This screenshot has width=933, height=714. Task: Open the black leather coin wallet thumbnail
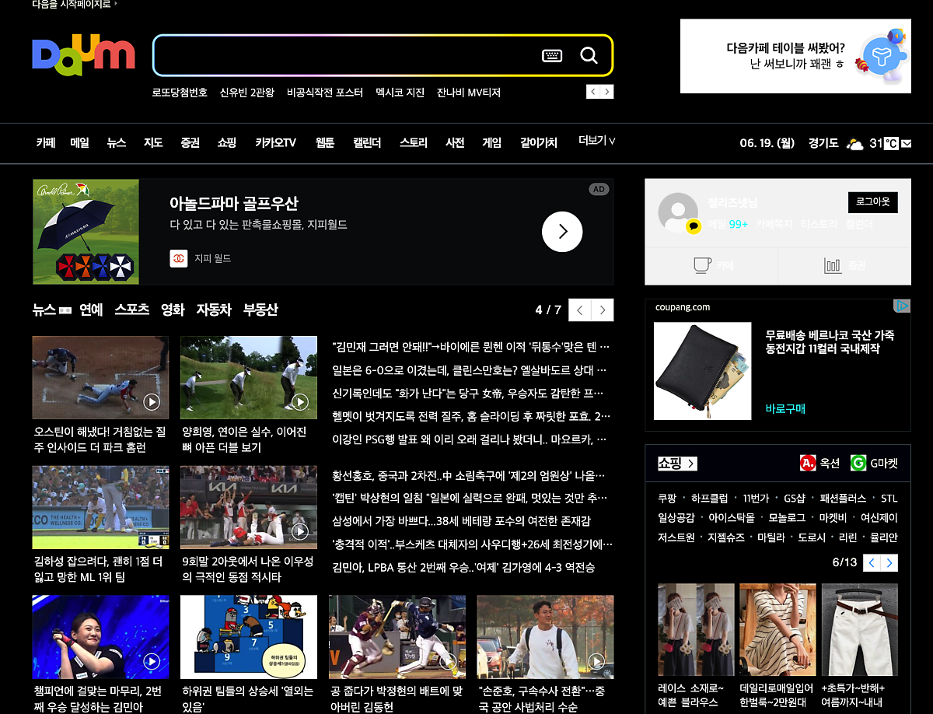703,371
